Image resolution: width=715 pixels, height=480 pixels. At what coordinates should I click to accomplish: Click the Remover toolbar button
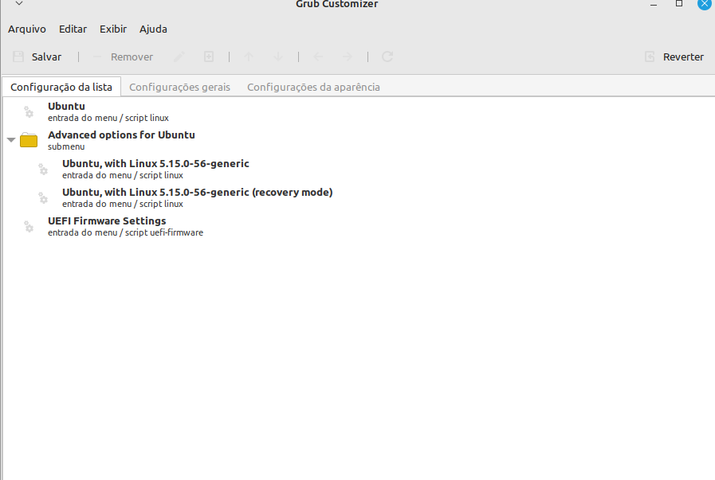[122, 57]
